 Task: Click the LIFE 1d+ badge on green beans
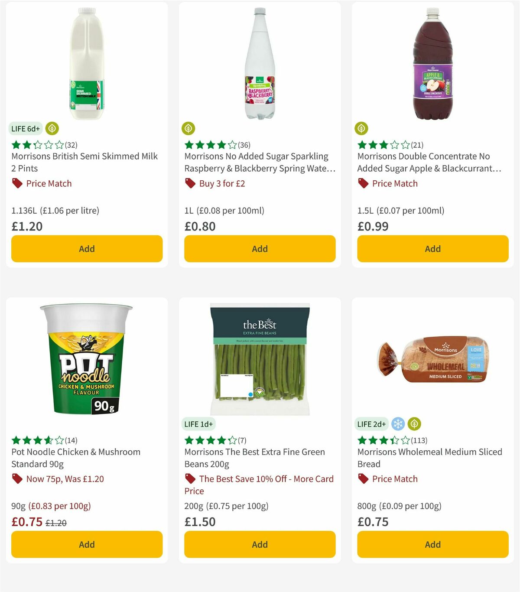click(x=198, y=424)
